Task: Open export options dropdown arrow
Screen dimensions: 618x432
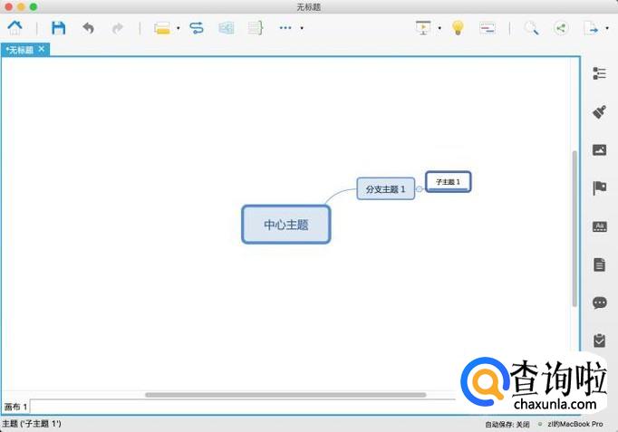Action: [x=607, y=28]
